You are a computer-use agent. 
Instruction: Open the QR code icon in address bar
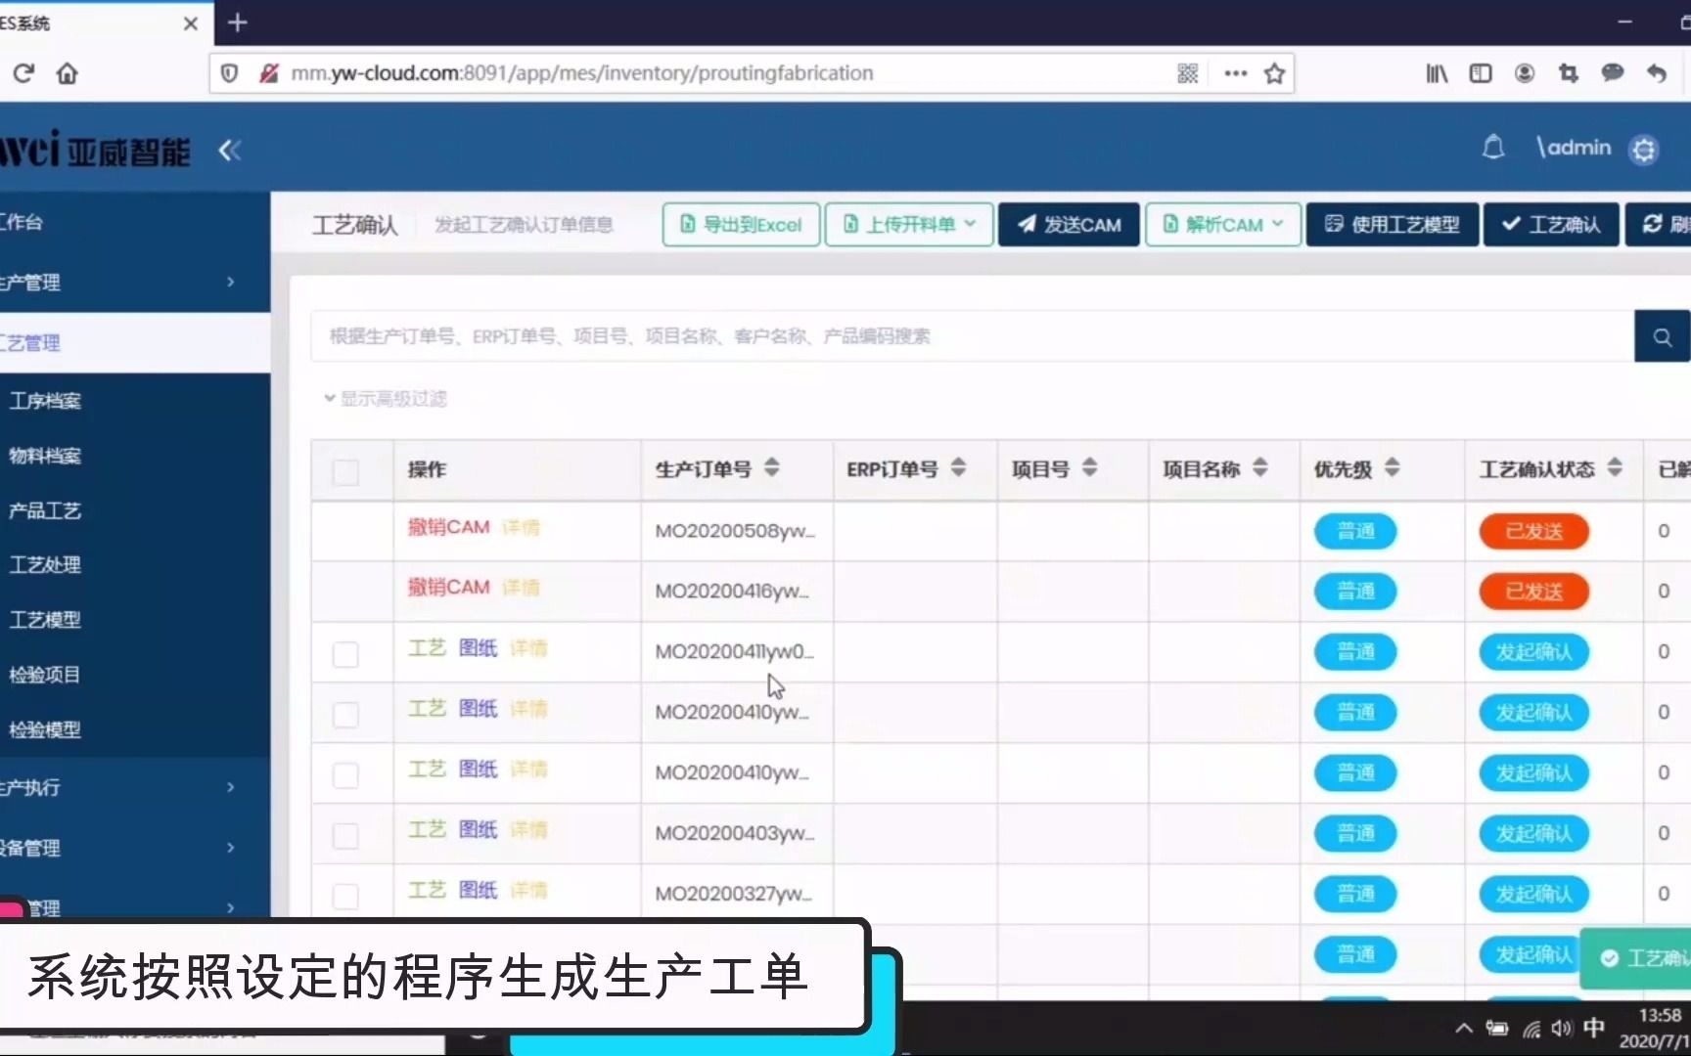(1188, 73)
